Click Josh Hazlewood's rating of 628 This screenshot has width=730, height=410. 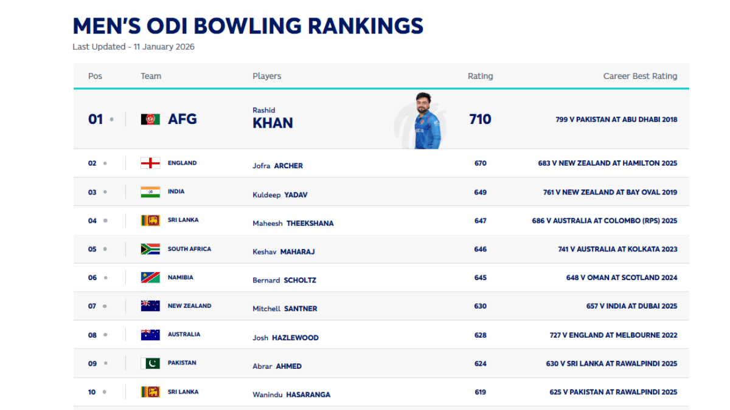click(480, 335)
